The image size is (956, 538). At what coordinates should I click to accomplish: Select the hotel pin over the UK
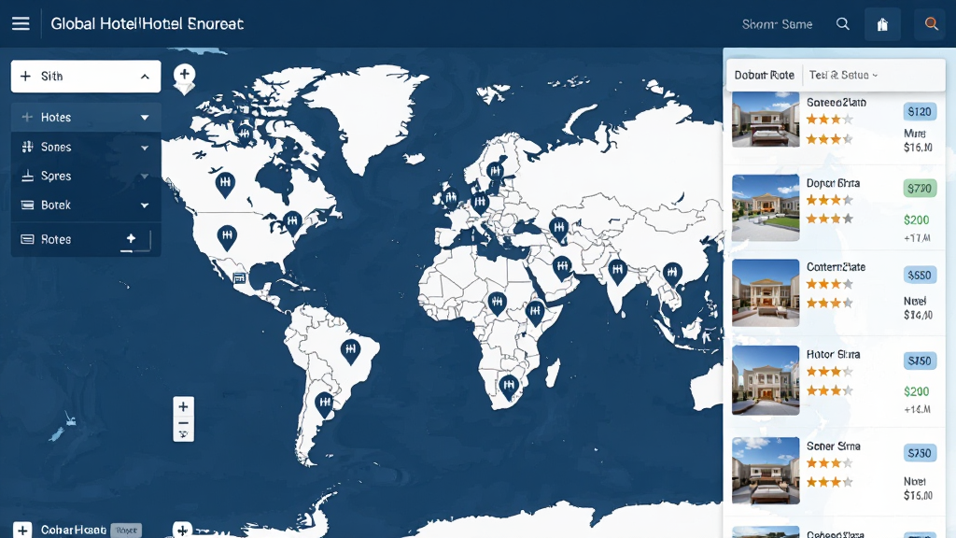click(451, 198)
